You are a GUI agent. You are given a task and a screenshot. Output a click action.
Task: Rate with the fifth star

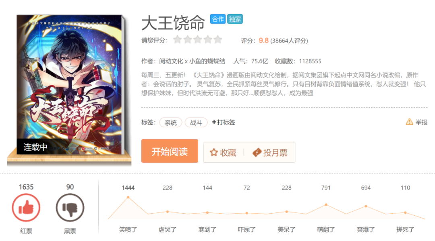tap(218, 40)
